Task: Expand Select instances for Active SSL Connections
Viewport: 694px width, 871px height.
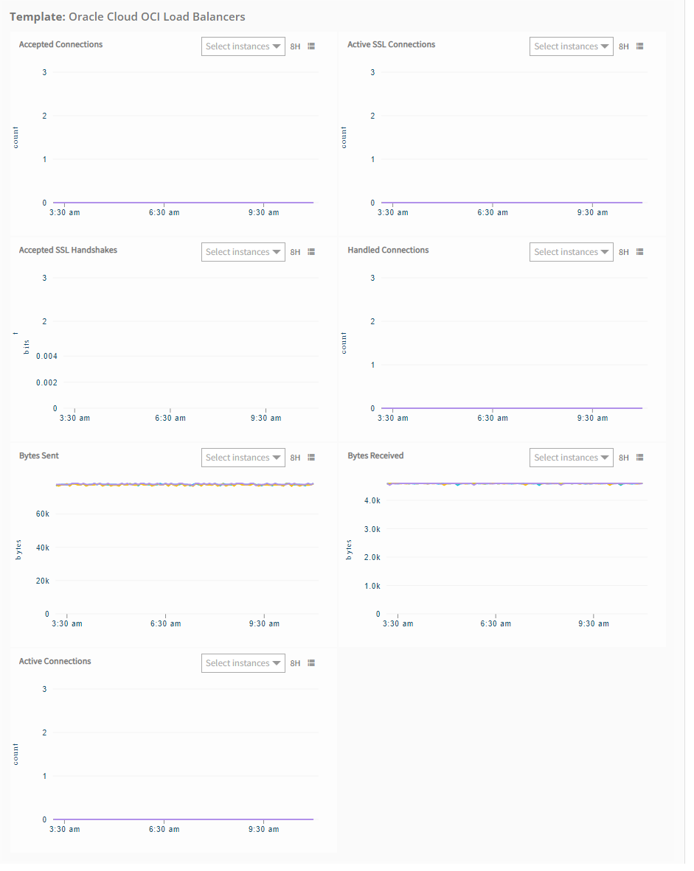Action: coord(571,46)
